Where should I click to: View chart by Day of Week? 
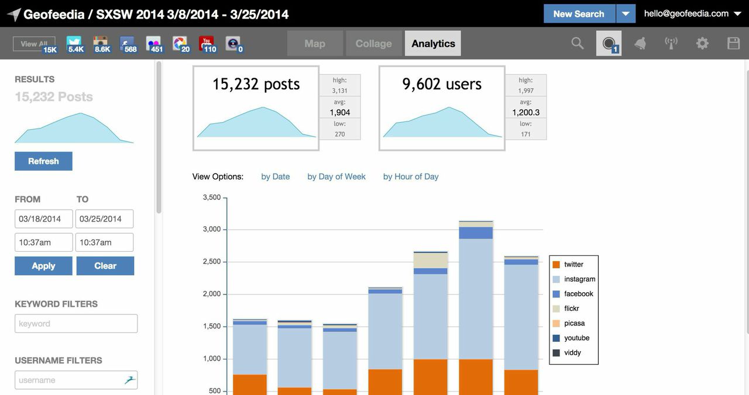pyautogui.click(x=336, y=176)
